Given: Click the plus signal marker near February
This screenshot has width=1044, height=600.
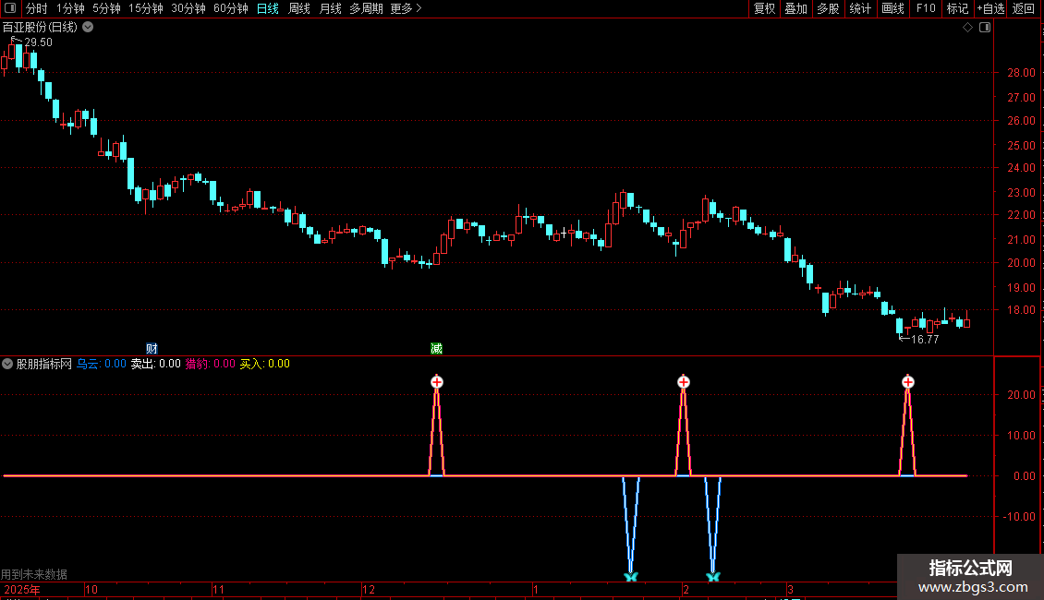Looking at the screenshot, I should (683, 382).
